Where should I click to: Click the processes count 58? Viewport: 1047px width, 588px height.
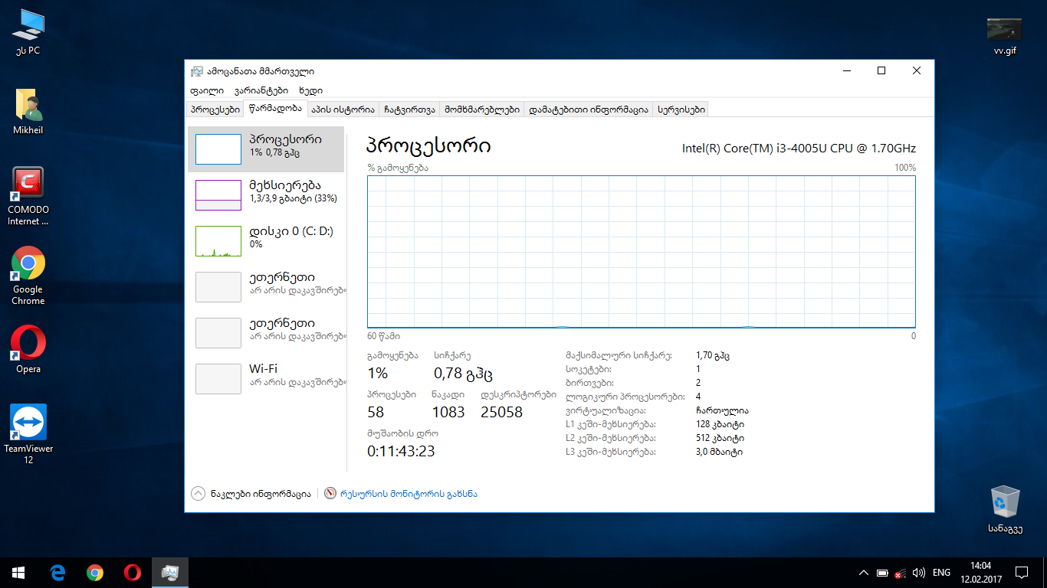[x=376, y=412]
